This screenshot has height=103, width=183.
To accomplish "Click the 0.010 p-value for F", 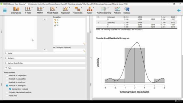I will point(173,27).
